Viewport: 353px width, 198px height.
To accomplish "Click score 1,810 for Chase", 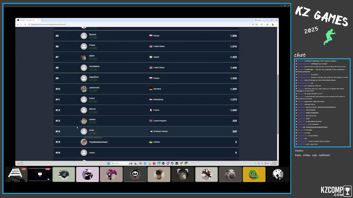I will click(233, 46).
